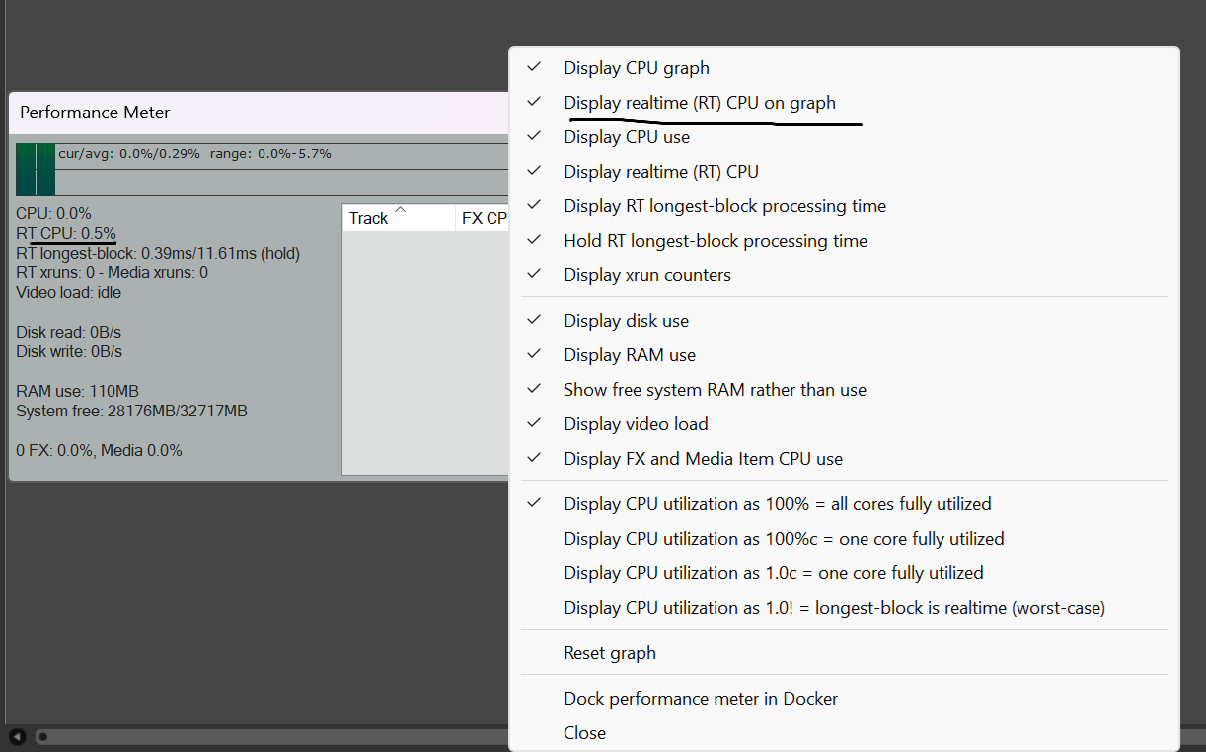Sort list by the Track column header
The image size is (1206, 752).
coord(369,218)
